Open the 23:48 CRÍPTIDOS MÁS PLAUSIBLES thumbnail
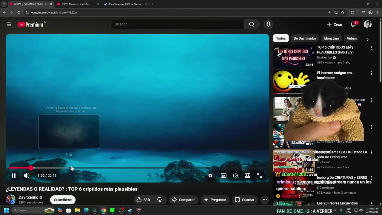Screen dimensions: 382x215 point(294,56)
